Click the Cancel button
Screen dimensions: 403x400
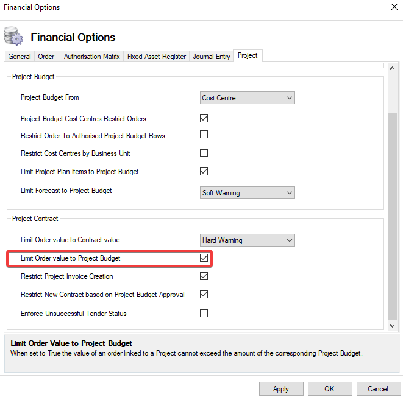coord(377,389)
